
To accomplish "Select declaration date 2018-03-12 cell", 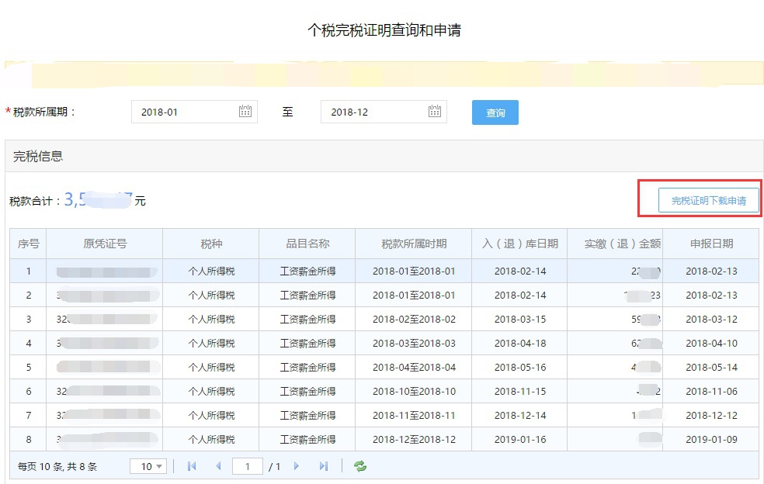I will click(x=711, y=320).
